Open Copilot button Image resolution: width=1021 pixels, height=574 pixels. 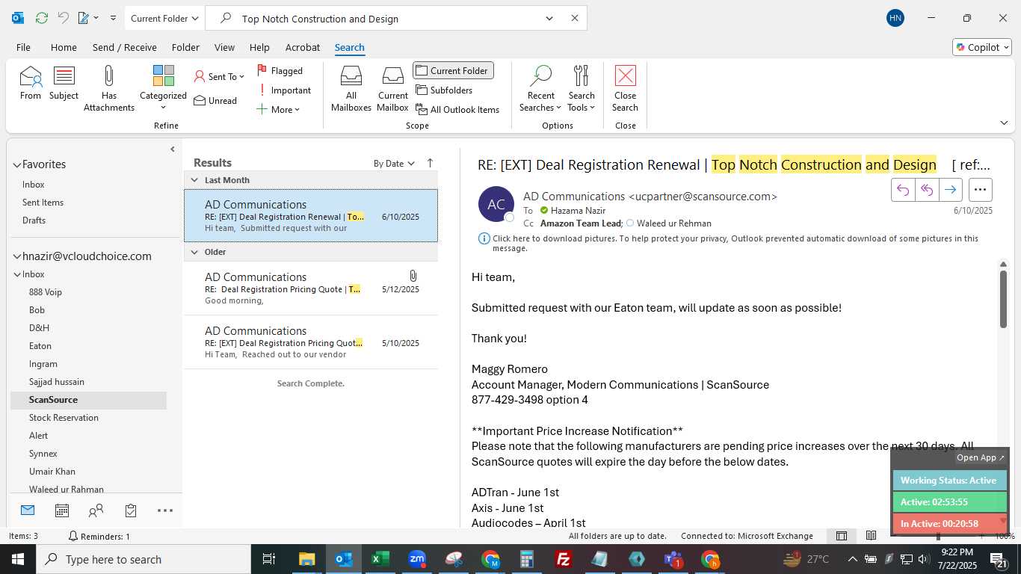982,47
